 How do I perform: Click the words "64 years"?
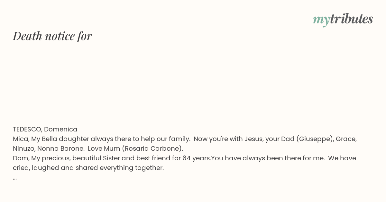pyautogui.click(x=196, y=158)
